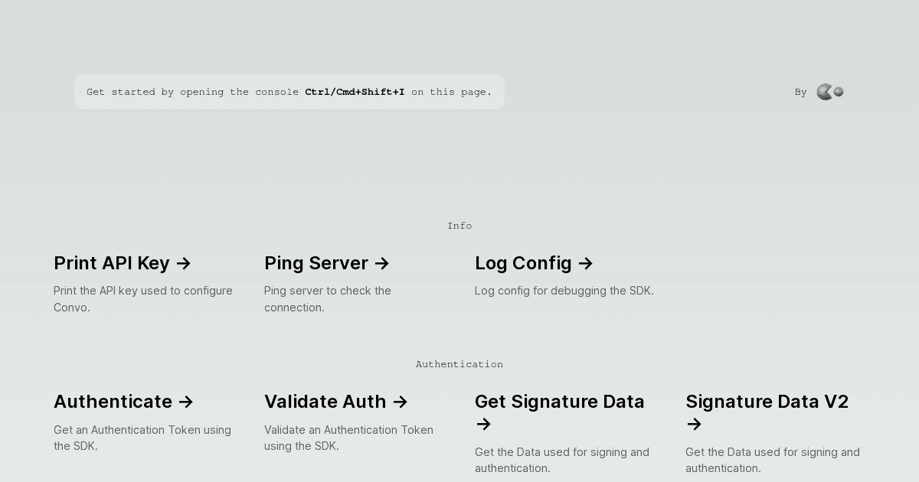Open the Authenticate action

[113, 402]
